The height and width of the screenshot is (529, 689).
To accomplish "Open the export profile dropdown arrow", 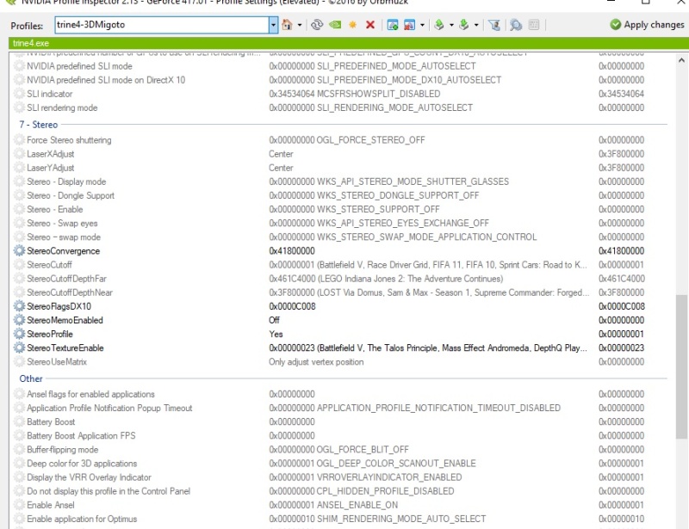I will click(451, 25).
